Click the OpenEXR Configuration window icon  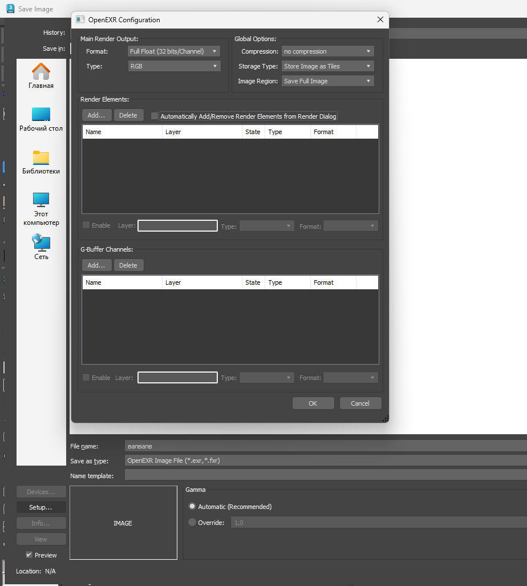[80, 19]
